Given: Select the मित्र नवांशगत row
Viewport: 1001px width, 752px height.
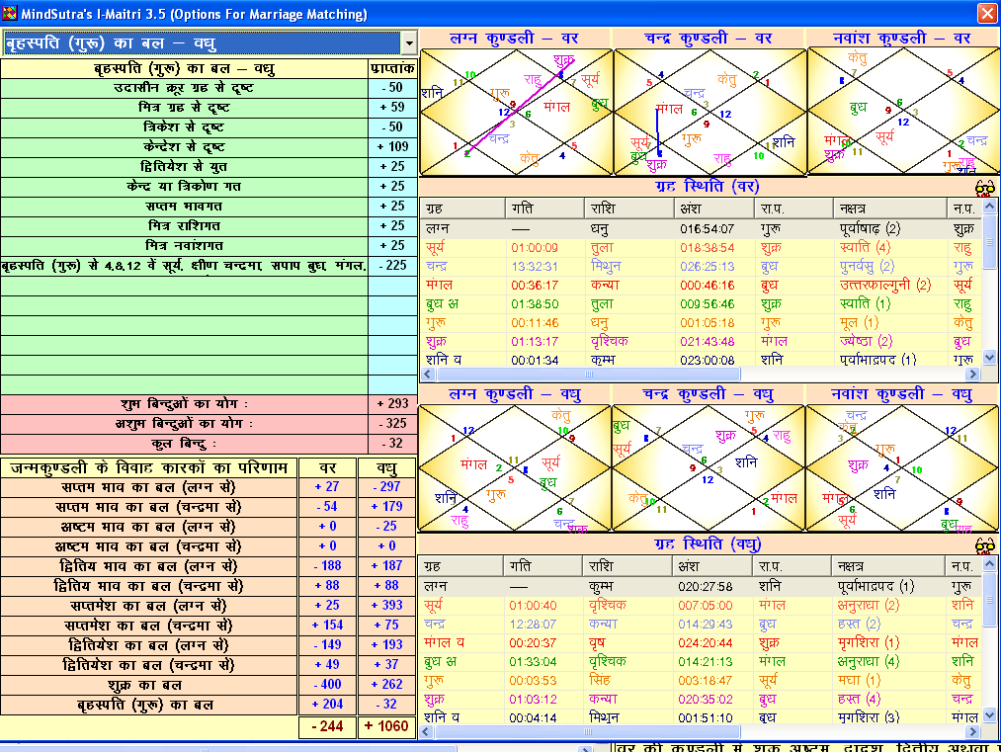Looking at the screenshot, I should click(x=209, y=246).
